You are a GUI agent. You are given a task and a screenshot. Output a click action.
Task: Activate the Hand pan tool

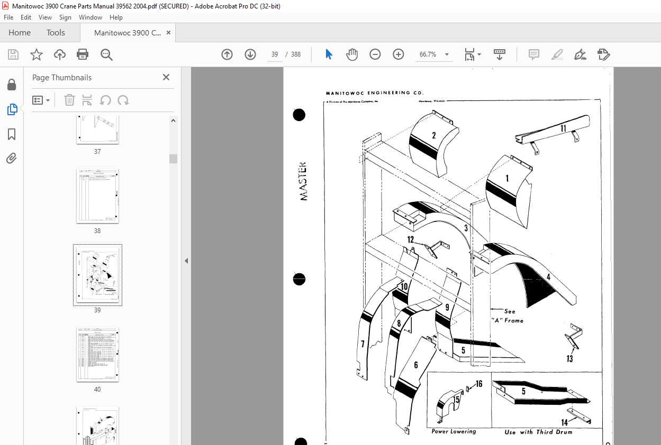[x=352, y=54]
